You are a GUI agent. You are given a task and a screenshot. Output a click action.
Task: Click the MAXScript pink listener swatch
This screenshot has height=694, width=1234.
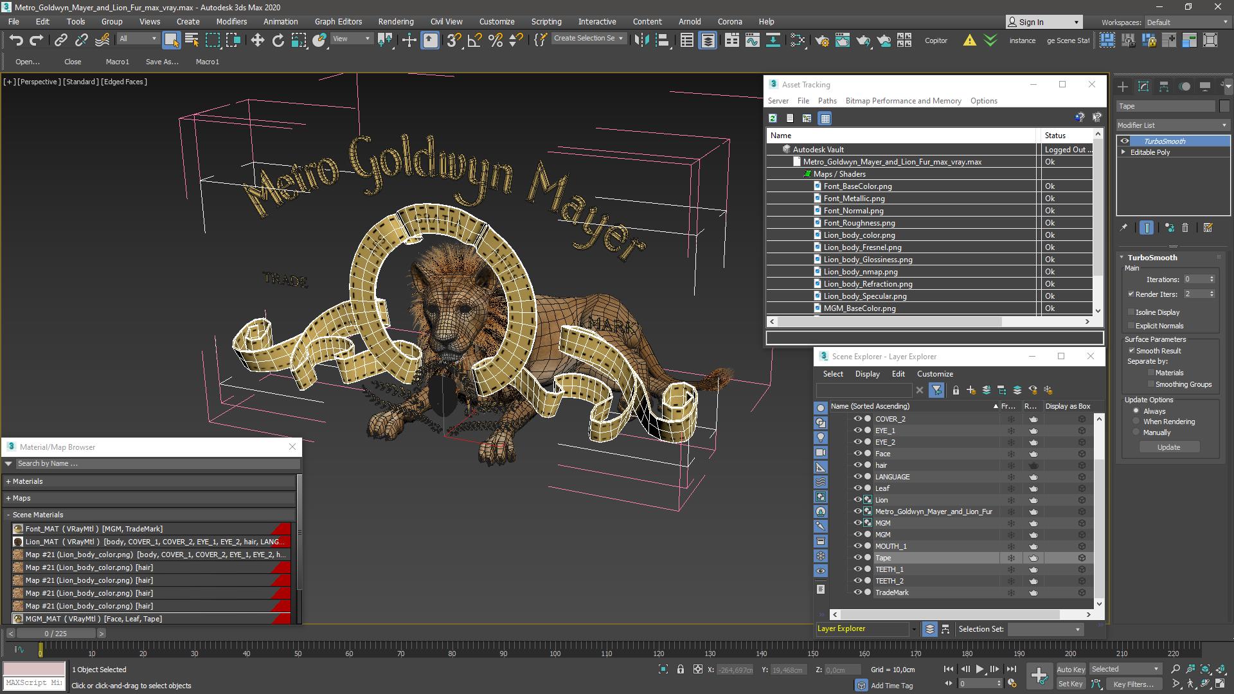[34, 668]
